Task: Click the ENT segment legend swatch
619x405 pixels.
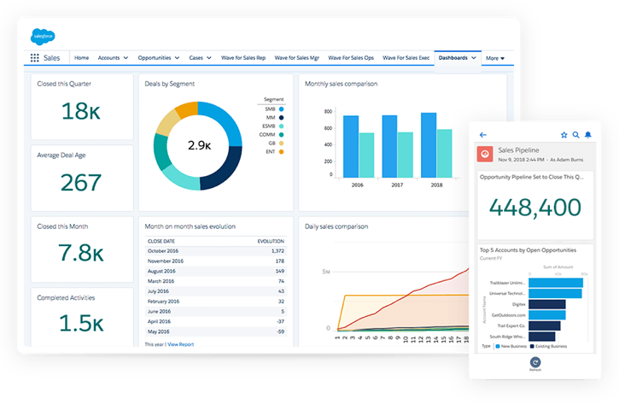Action: click(280, 151)
